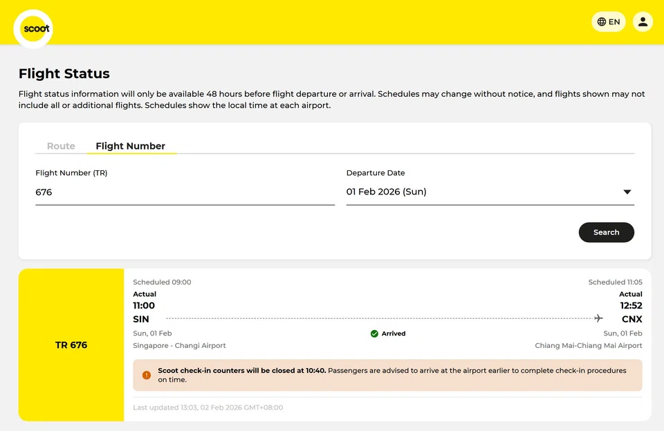Click the airplane icon on route line
664x431 pixels.
(598, 319)
